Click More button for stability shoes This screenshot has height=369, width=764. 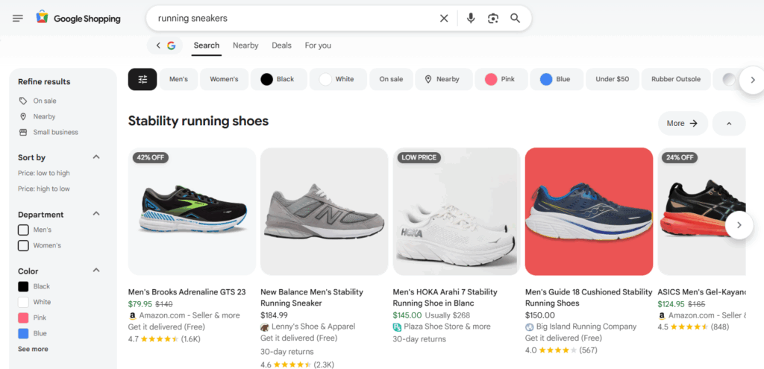click(x=683, y=124)
